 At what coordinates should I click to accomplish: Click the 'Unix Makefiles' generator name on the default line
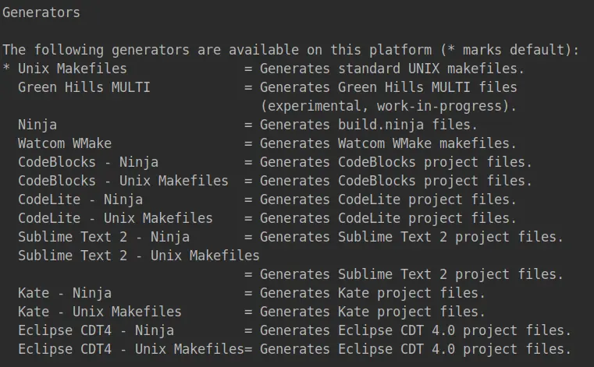point(73,69)
